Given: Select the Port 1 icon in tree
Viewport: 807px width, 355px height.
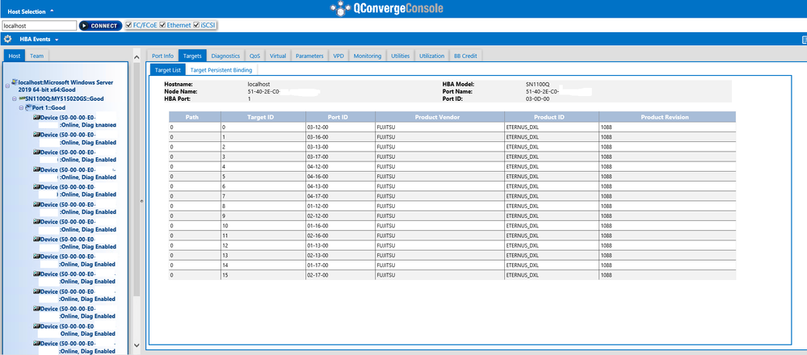Looking at the screenshot, I should [28, 108].
